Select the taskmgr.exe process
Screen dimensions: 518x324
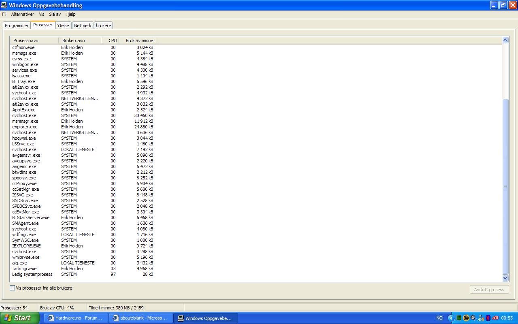pyautogui.click(x=83, y=269)
